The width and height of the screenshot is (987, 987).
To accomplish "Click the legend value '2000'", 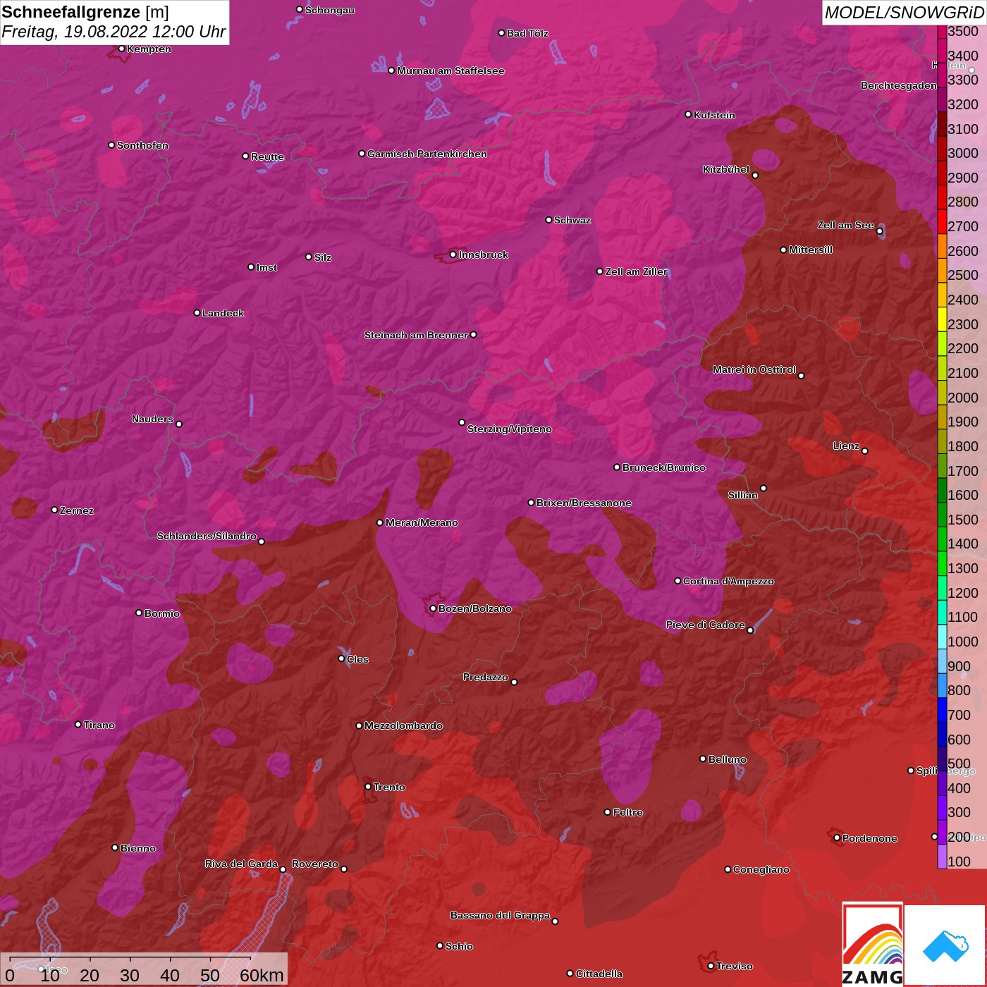I will click(963, 398).
